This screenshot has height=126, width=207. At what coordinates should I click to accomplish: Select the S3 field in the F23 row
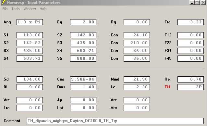pos(83,43)
